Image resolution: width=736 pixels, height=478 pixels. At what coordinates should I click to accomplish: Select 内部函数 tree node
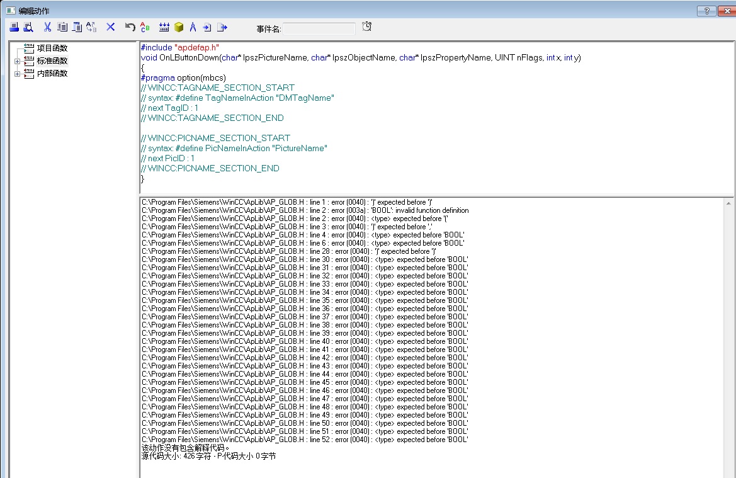tap(52, 73)
